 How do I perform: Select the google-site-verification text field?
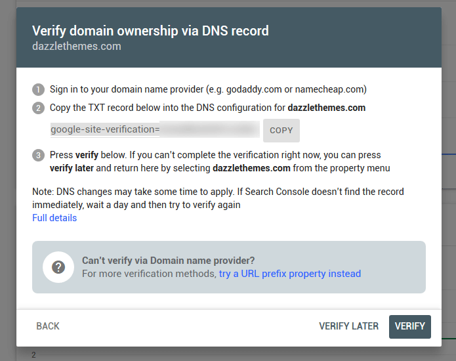[155, 129]
